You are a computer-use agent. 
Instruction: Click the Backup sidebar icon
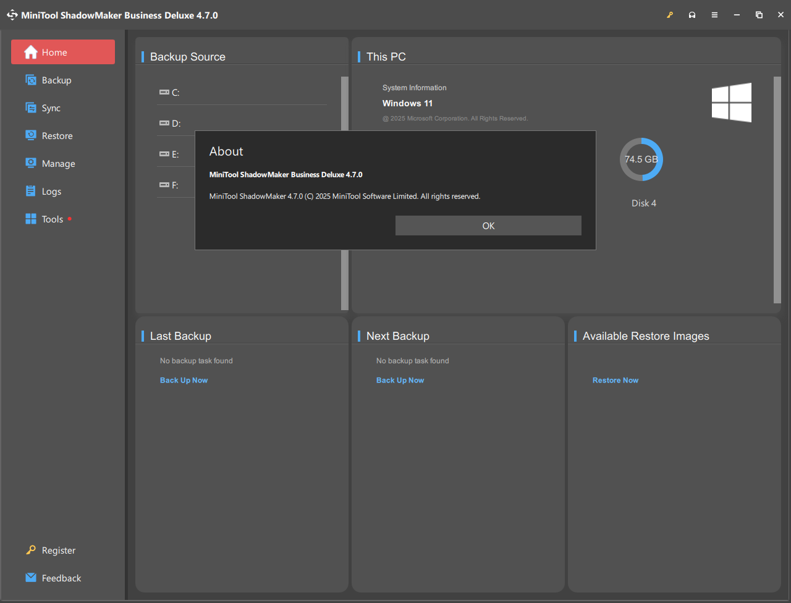coord(31,80)
